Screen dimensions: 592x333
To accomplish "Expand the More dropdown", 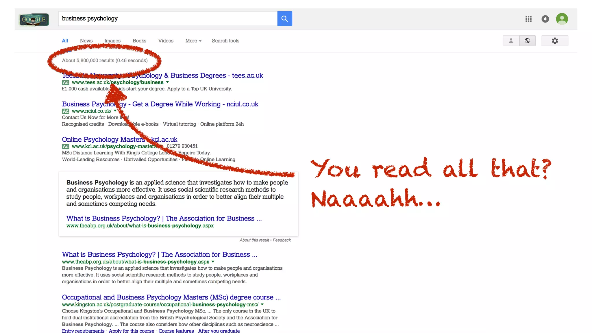I will 193,41.
